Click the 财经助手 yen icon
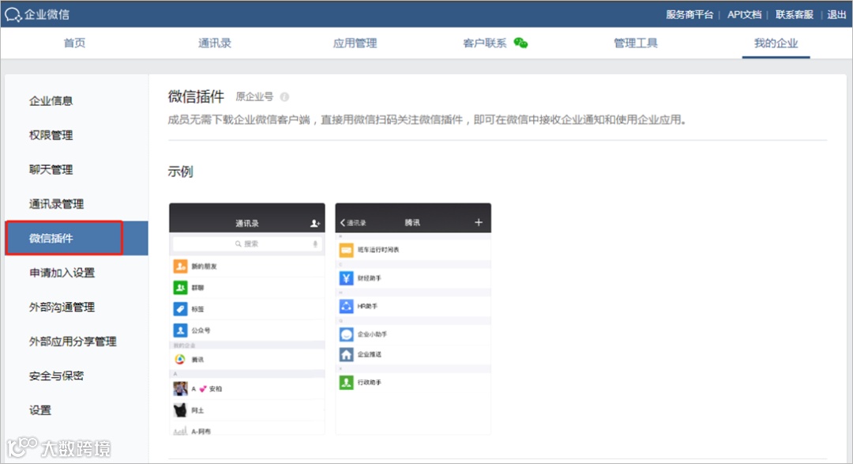Screen dimensions: 853x464 [x=347, y=278]
